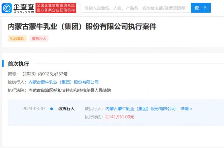Click the 企查查 Qcc.com wordmark
Screen dimensions: 224x148
point(24,8)
